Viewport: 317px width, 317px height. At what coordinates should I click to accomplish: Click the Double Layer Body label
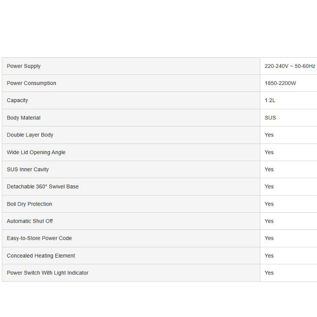pyautogui.click(x=30, y=135)
